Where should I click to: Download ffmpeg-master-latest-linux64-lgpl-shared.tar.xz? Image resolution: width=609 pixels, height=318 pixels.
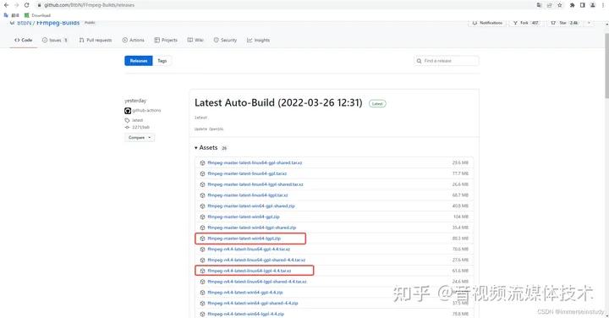coord(255,184)
